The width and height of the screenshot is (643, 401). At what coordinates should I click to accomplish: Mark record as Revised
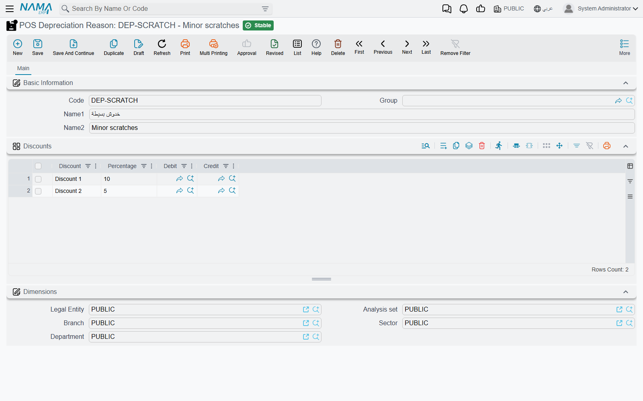274,47
